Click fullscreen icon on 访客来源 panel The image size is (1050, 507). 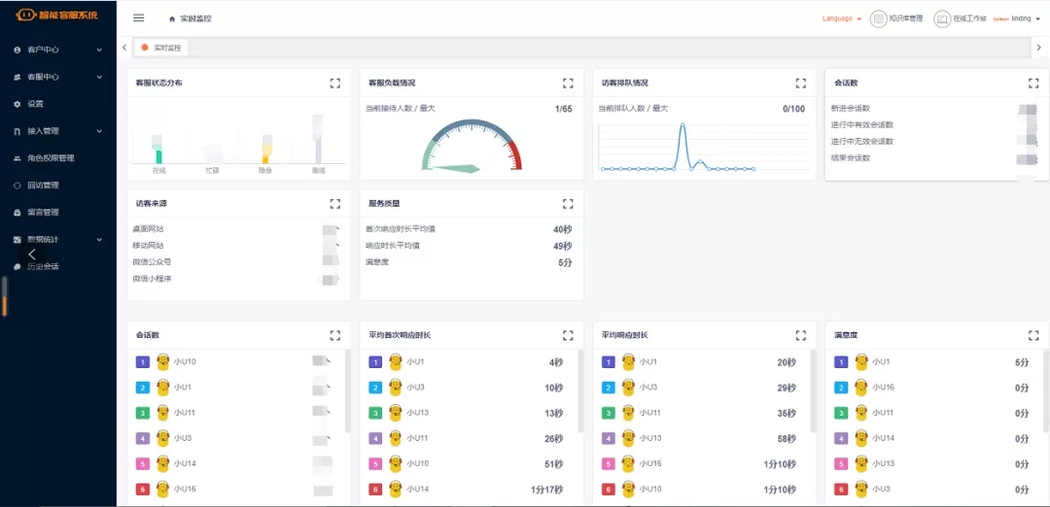pyautogui.click(x=335, y=204)
